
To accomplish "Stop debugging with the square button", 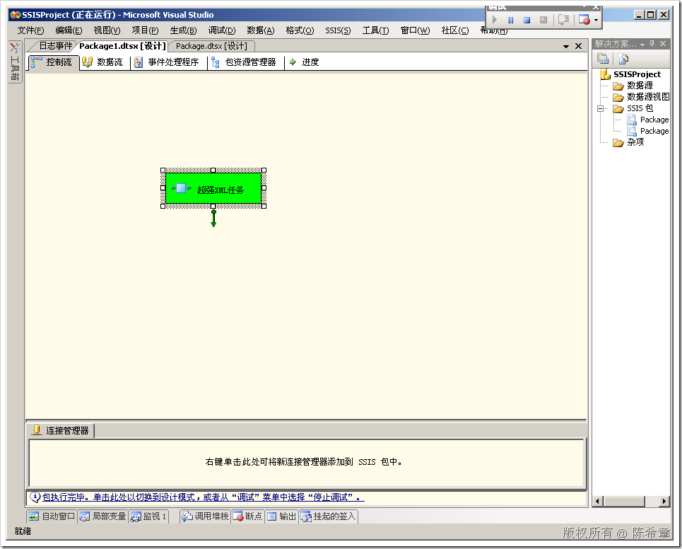I will tap(527, 20).
